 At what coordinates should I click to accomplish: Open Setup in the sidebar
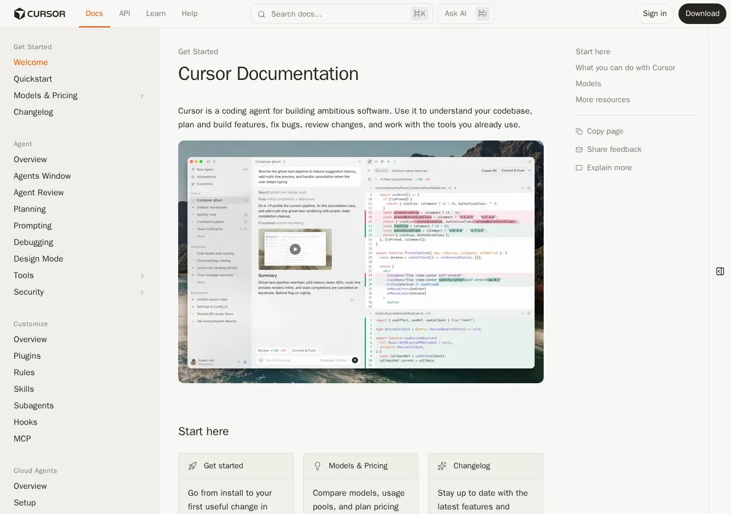pyautogui.click(x=25, y=503)
